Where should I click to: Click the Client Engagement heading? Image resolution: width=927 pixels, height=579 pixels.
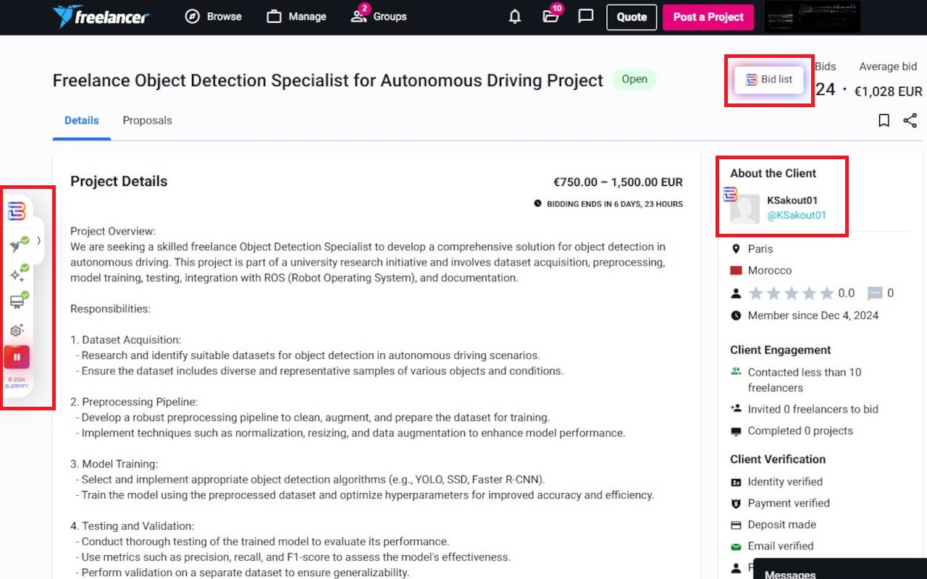(781, 350)
